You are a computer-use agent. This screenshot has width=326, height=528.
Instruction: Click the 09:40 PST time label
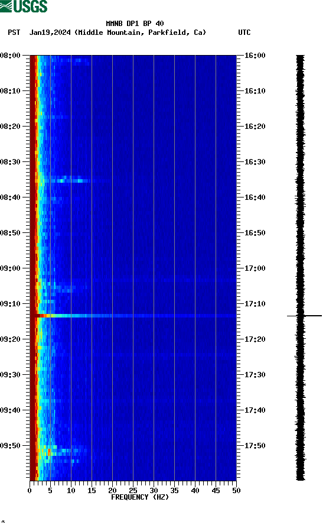(x=10, y=410)
